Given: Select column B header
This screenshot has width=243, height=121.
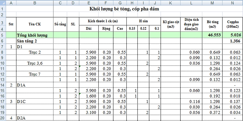Looking at the screenshot, I should [35, 3].
